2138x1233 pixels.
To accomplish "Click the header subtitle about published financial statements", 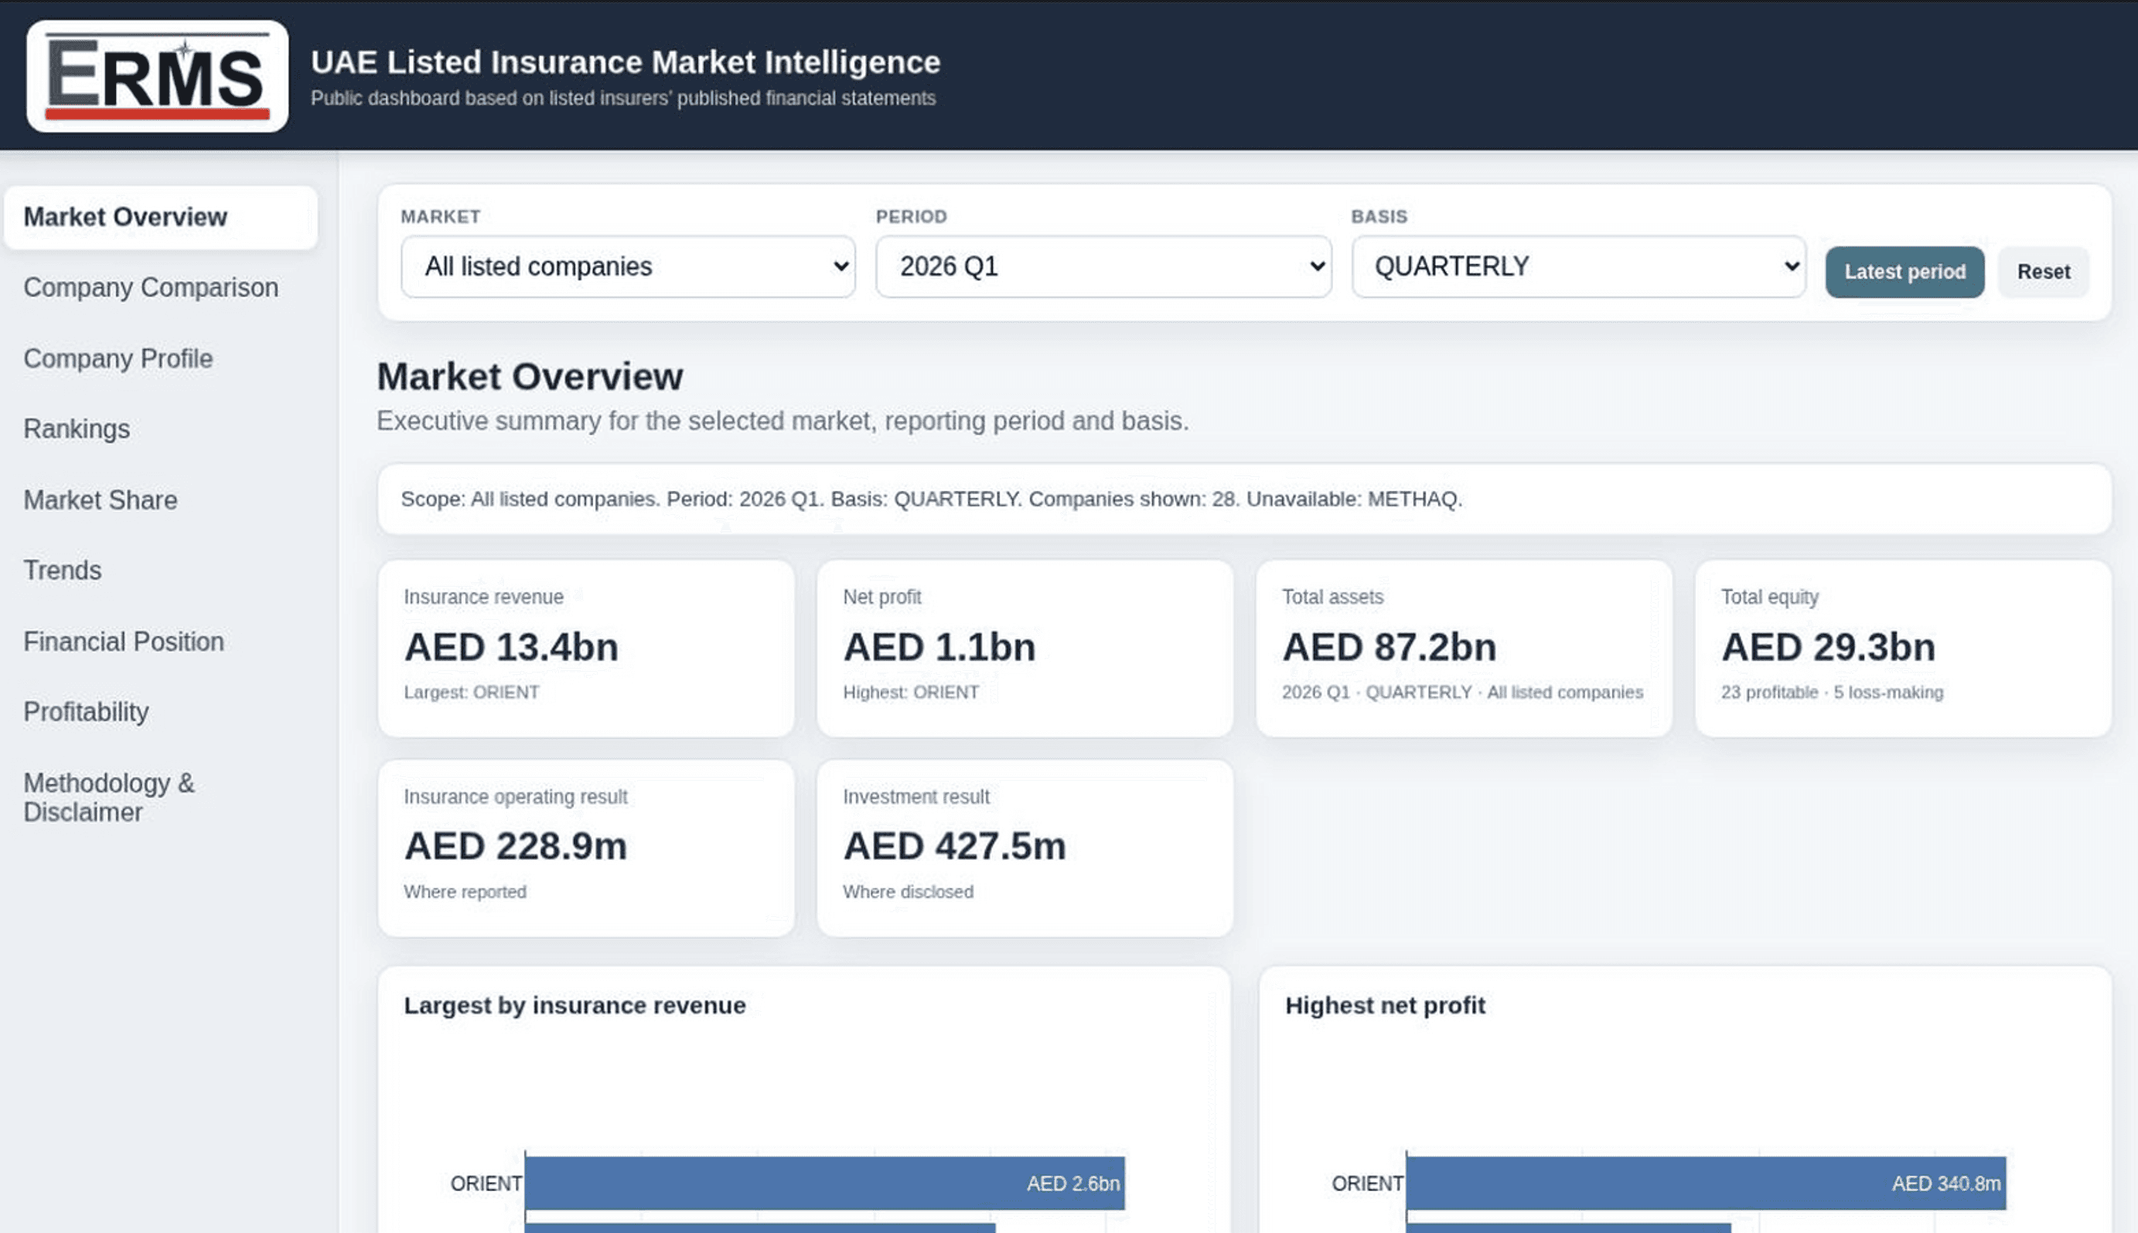I will pyautogui.click(x=623, y=98).
